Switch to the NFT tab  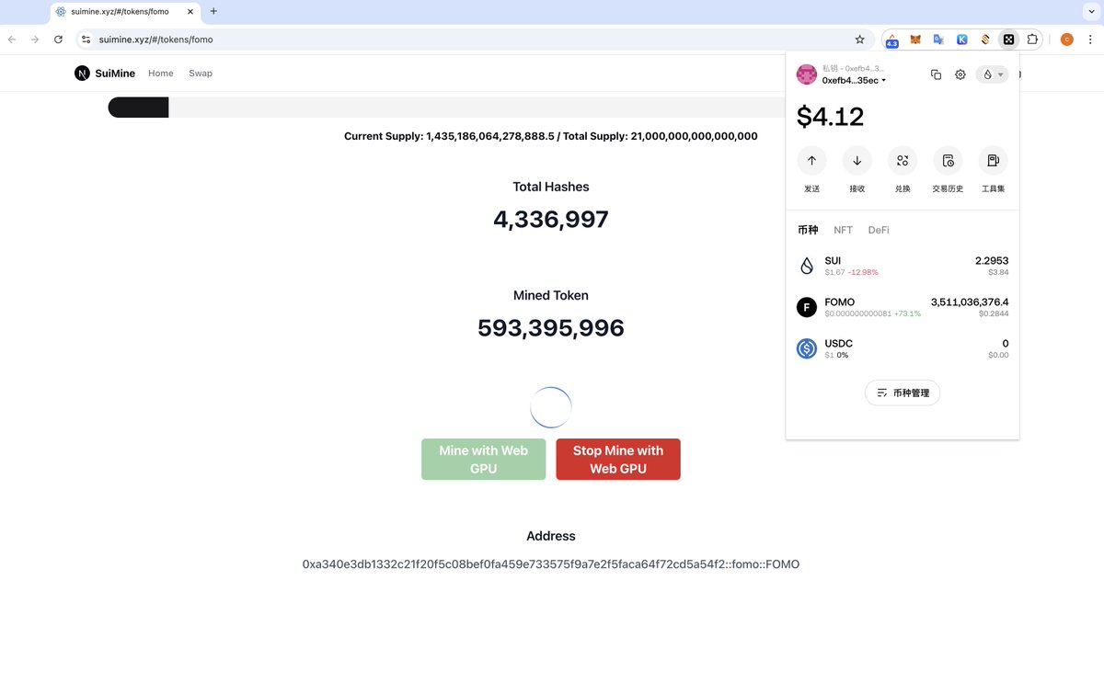[x=843, y=230]
